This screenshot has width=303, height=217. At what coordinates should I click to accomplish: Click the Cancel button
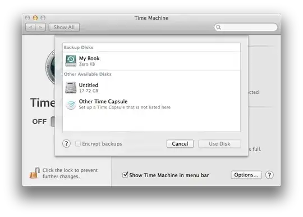180,144
